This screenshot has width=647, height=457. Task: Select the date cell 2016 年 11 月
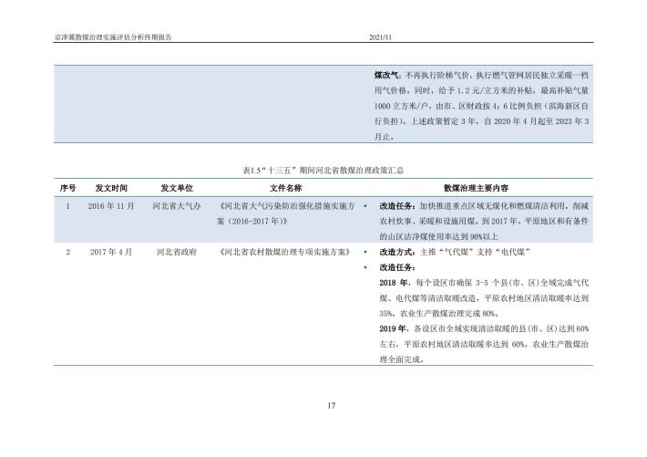[x=111, y=206]
